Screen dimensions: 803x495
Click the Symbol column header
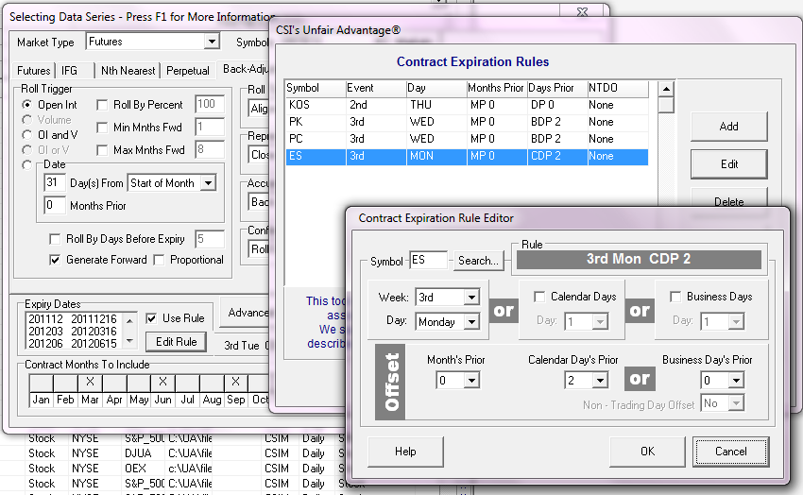tap(316, 88)
